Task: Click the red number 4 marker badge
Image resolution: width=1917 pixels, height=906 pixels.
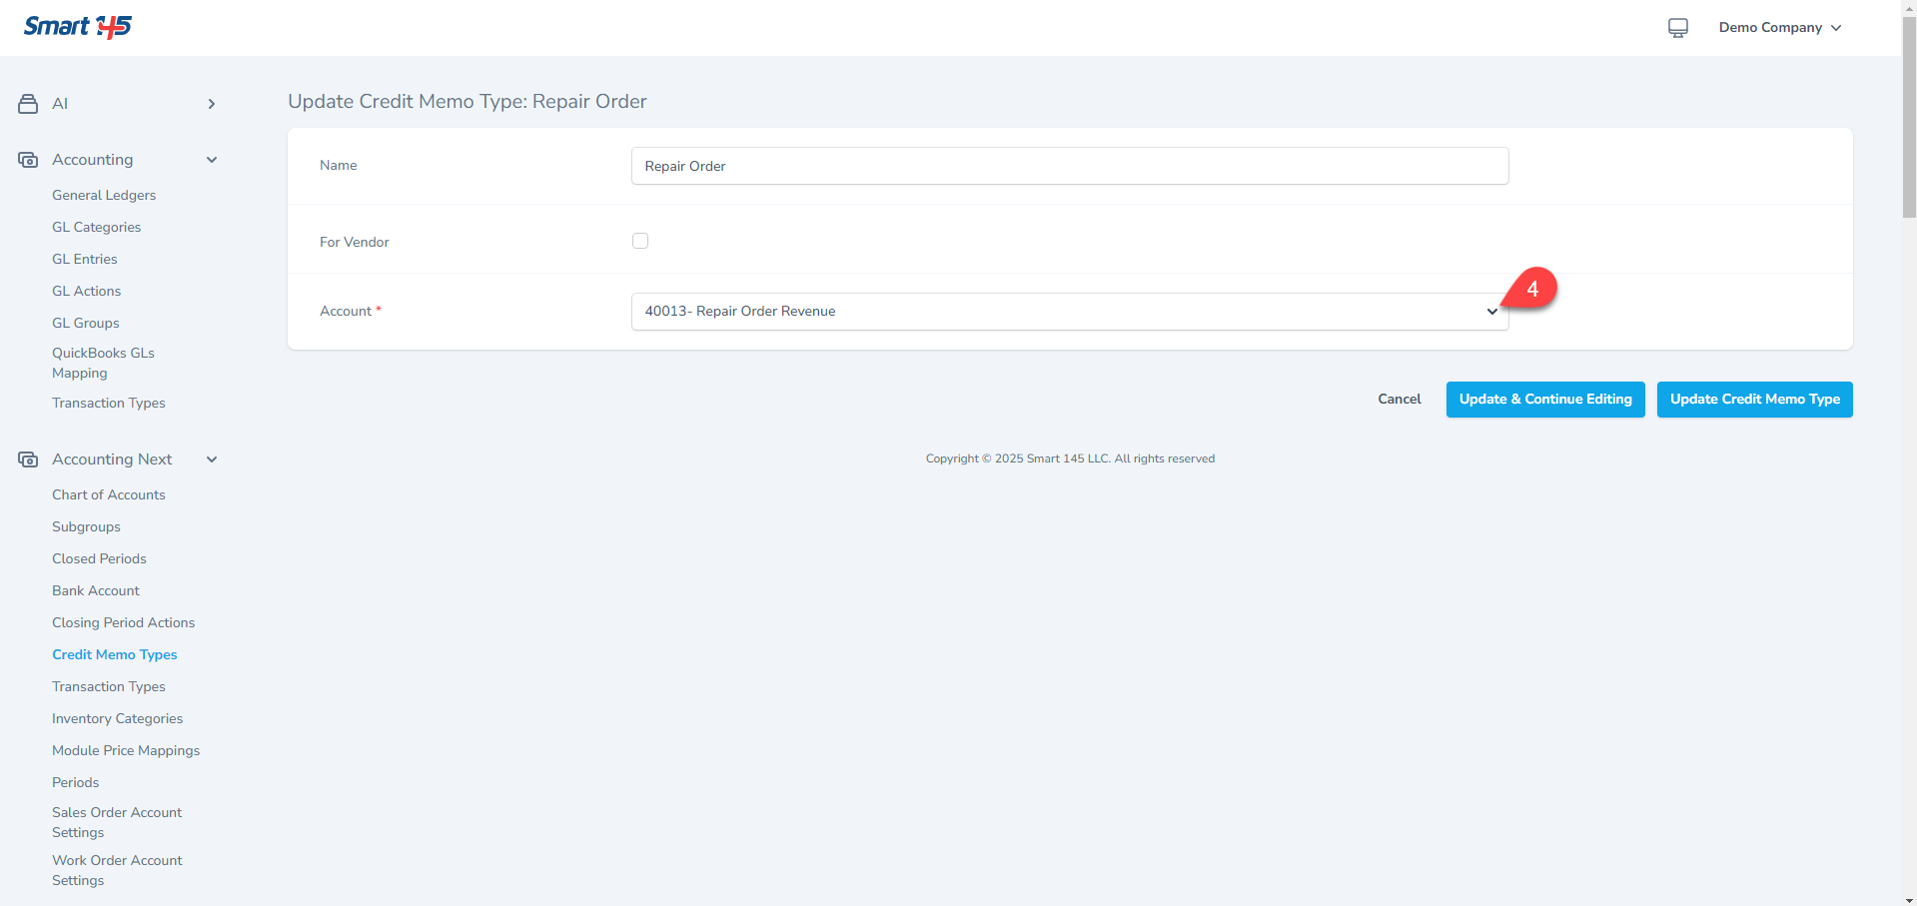Action: [1531, 290]
